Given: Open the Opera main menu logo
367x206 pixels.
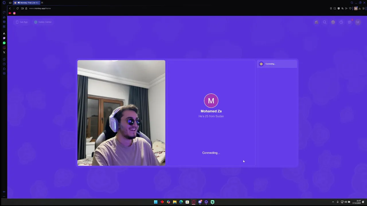Looking at the screenshot, I should pyautogui.click(x=4, y=3).
